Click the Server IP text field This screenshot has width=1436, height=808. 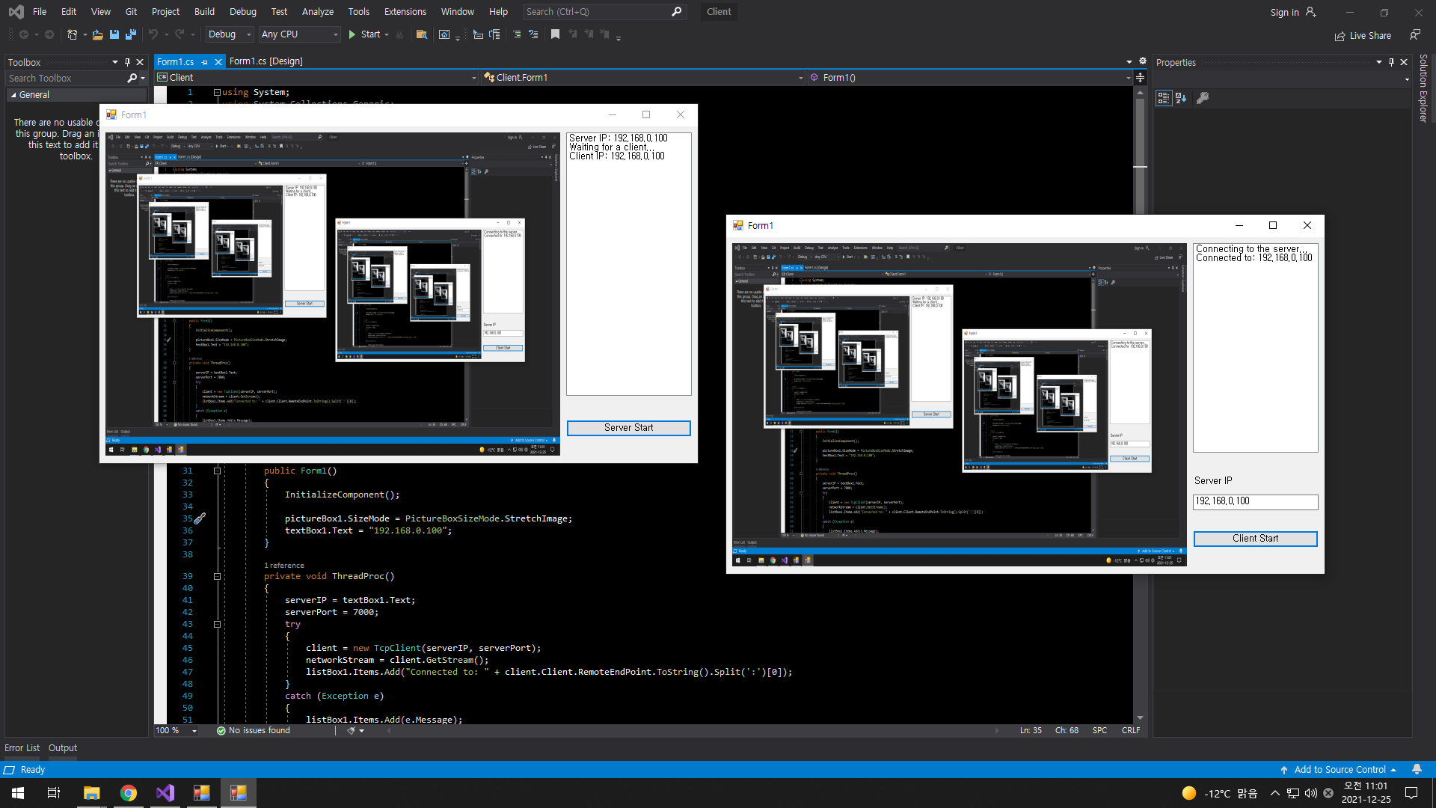1255,501
